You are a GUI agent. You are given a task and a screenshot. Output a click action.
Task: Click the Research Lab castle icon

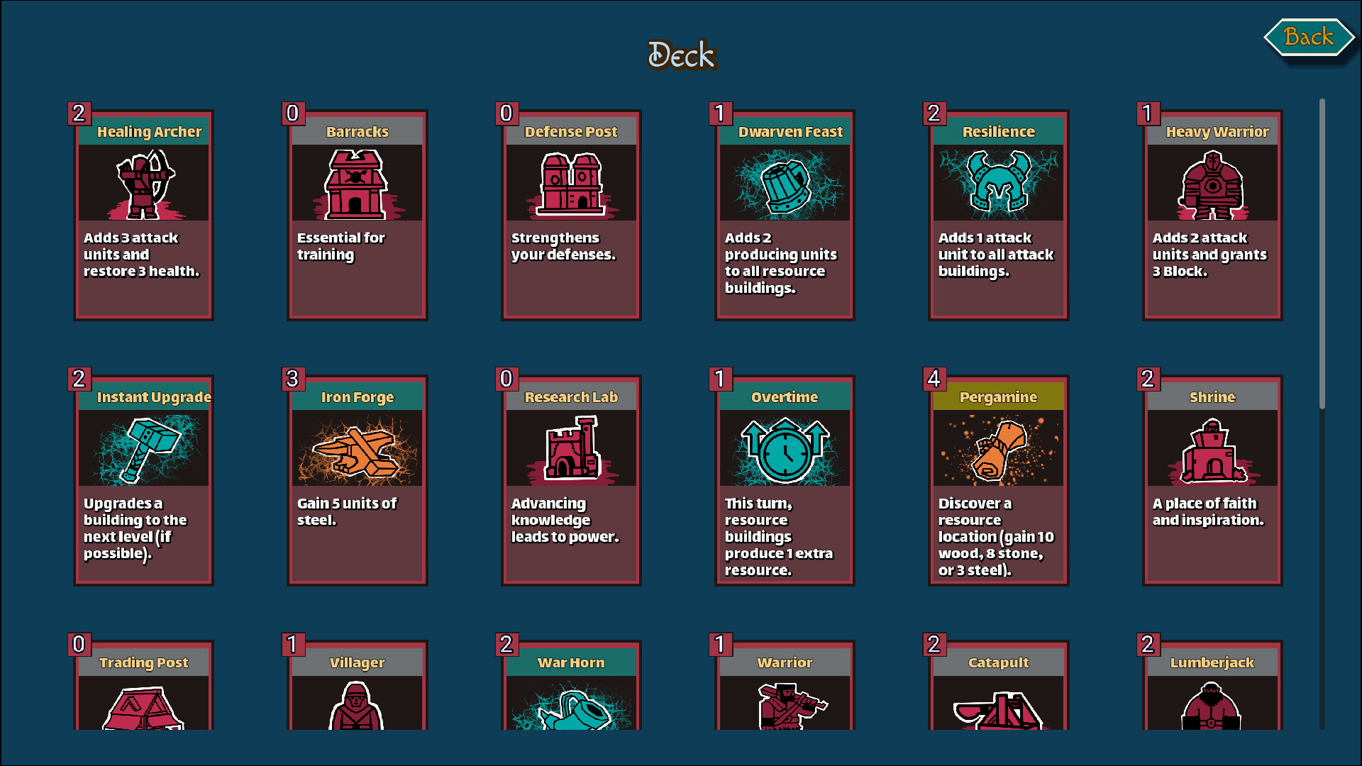click(572, 450)
